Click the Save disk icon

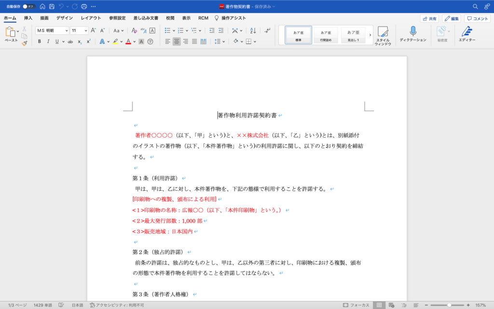[x=52, y=6]
